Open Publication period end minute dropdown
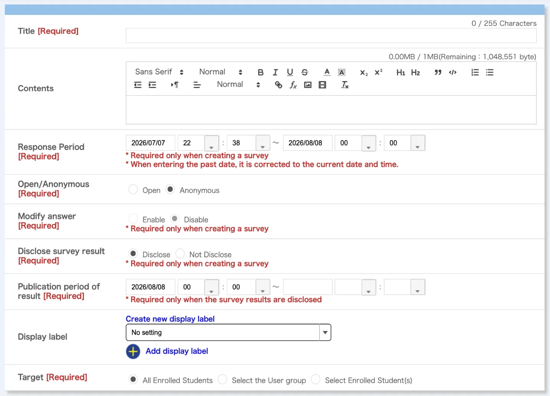The width and height of the screenshot is (550, 396). [418, 287]
